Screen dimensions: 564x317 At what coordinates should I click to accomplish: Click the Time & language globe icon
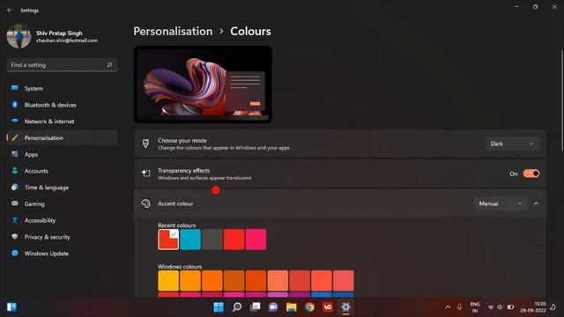tap(15, 188)
